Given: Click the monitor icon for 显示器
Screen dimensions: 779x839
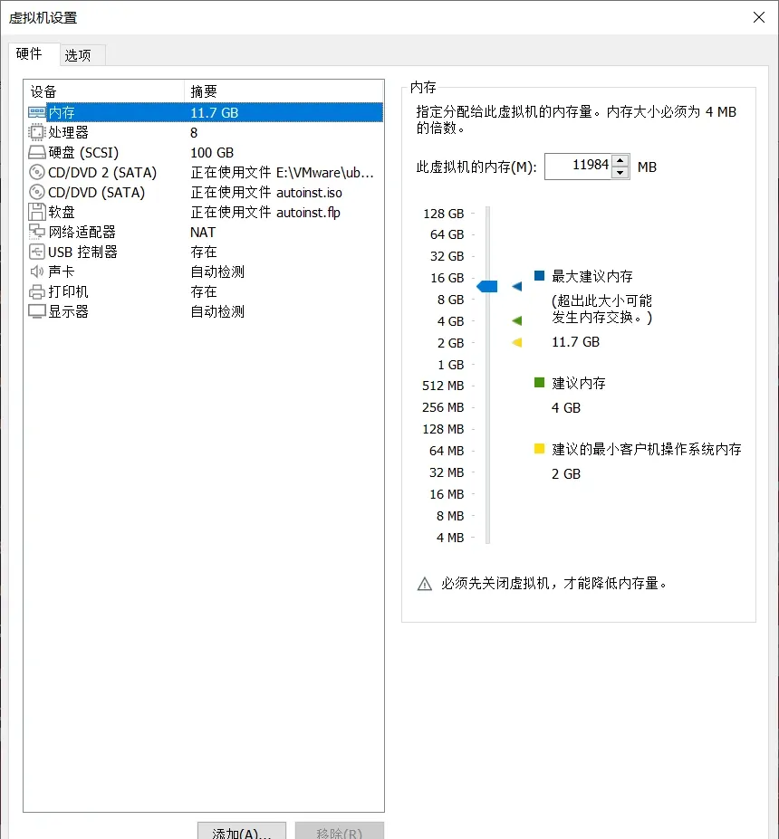Looking at the screenshot, I should pyautogui.click(x=36, y=311).
